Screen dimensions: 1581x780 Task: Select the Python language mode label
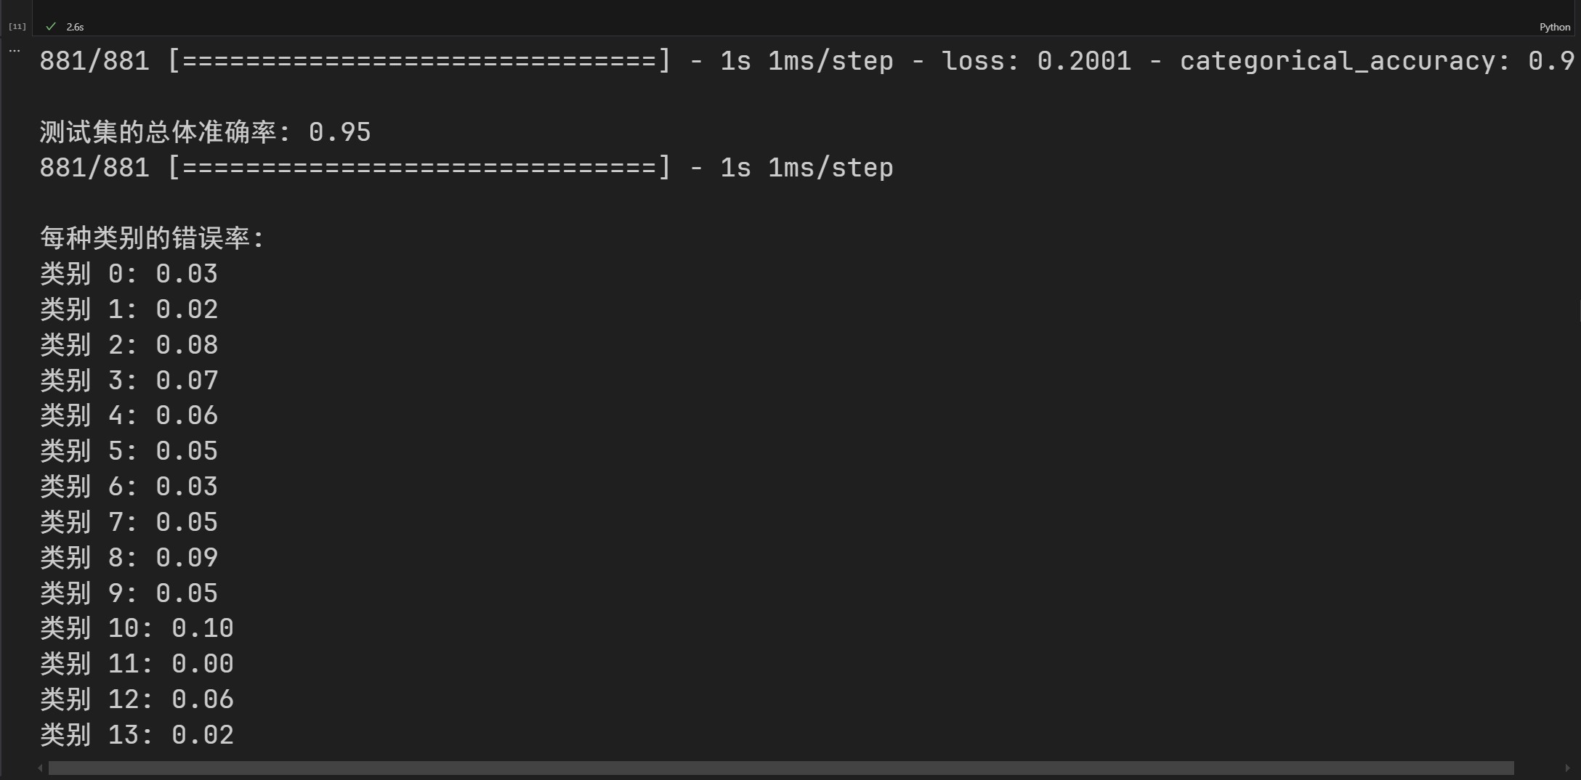1554,27
